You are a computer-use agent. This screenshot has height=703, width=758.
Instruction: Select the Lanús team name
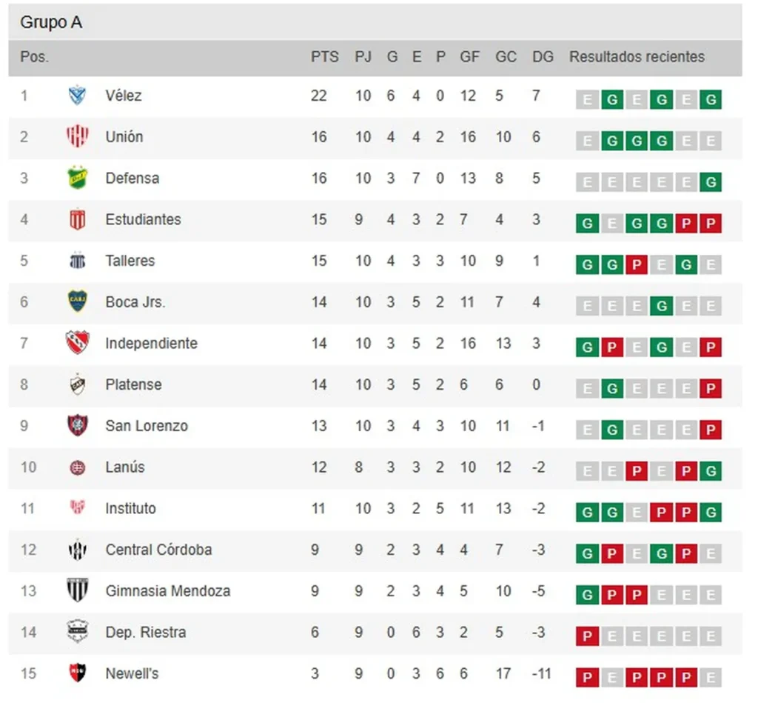pos(125,467)
